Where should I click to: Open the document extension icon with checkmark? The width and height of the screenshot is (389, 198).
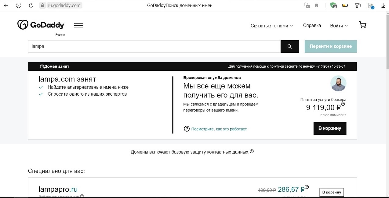coord(371,5)
